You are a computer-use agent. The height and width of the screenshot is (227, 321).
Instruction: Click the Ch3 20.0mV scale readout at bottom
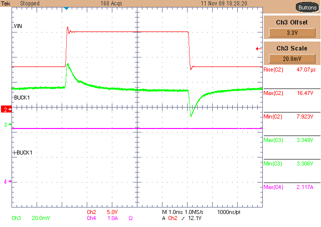[31, 218]
